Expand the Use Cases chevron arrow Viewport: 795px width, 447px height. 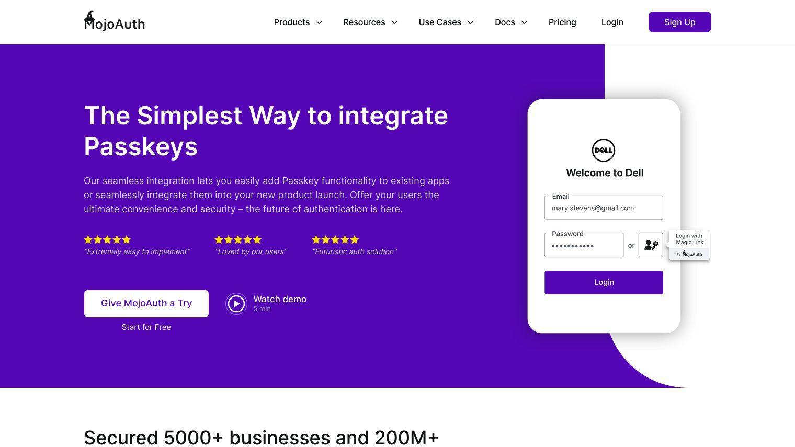tap(470, 22)
